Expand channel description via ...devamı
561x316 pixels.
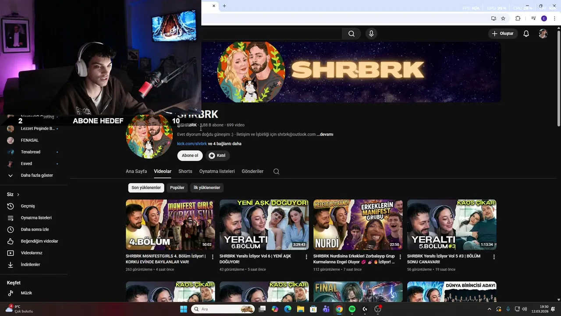pos(325,134)
